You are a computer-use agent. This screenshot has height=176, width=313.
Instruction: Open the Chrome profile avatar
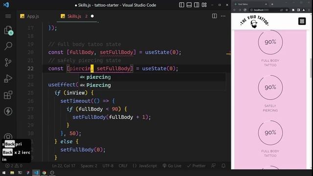tap(304, 10)
